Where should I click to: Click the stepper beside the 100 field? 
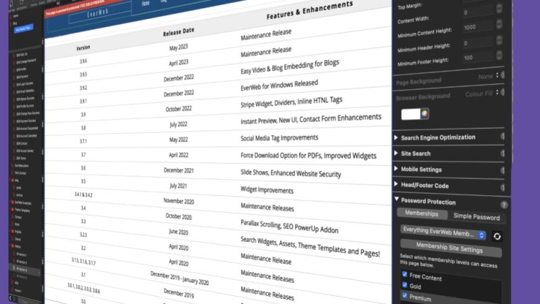(499, 55)
